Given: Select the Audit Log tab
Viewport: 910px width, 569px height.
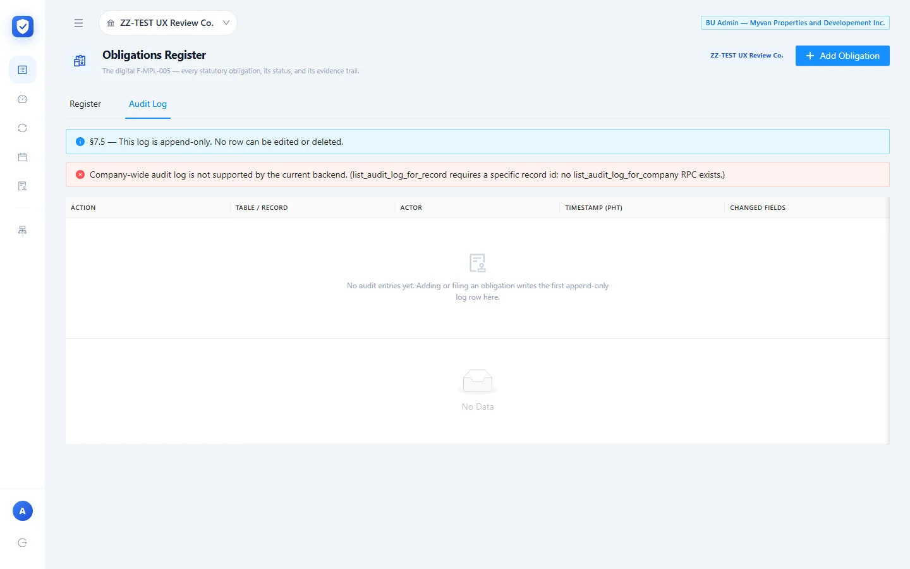Looking at the screenshot, I should [148, 104].
